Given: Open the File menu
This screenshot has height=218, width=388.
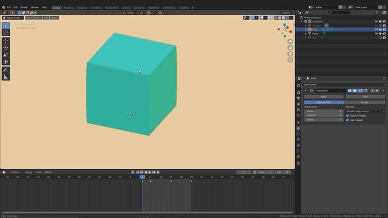Looking at the screenshot, I should click(x=9, y=7).
